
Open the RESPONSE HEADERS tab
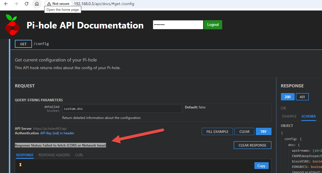point(54,155)
